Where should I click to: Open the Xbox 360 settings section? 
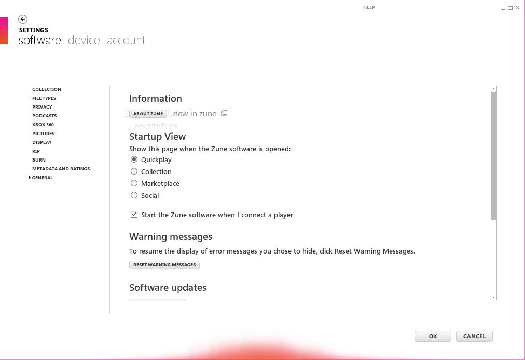43,125
